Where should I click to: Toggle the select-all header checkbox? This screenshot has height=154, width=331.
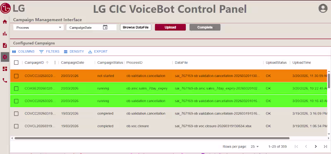(16, 63)
